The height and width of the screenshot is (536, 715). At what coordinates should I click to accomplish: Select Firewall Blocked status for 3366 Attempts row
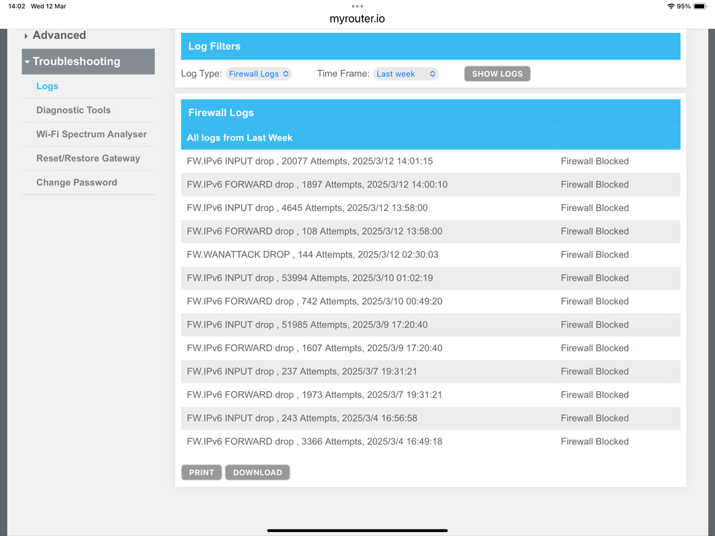594,442
